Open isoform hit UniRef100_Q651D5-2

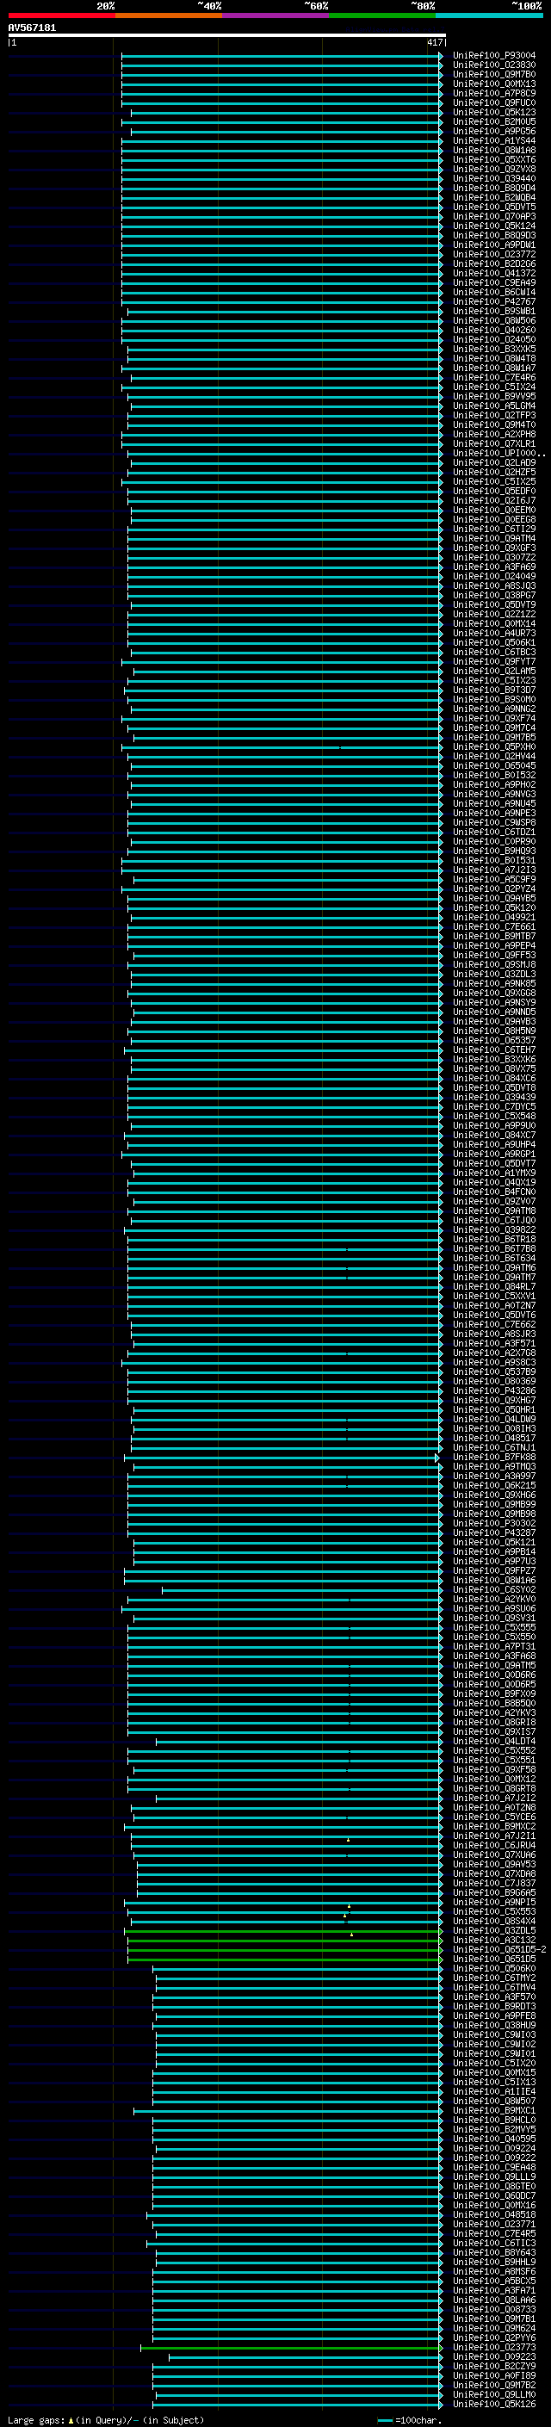tap(499, 1949)
